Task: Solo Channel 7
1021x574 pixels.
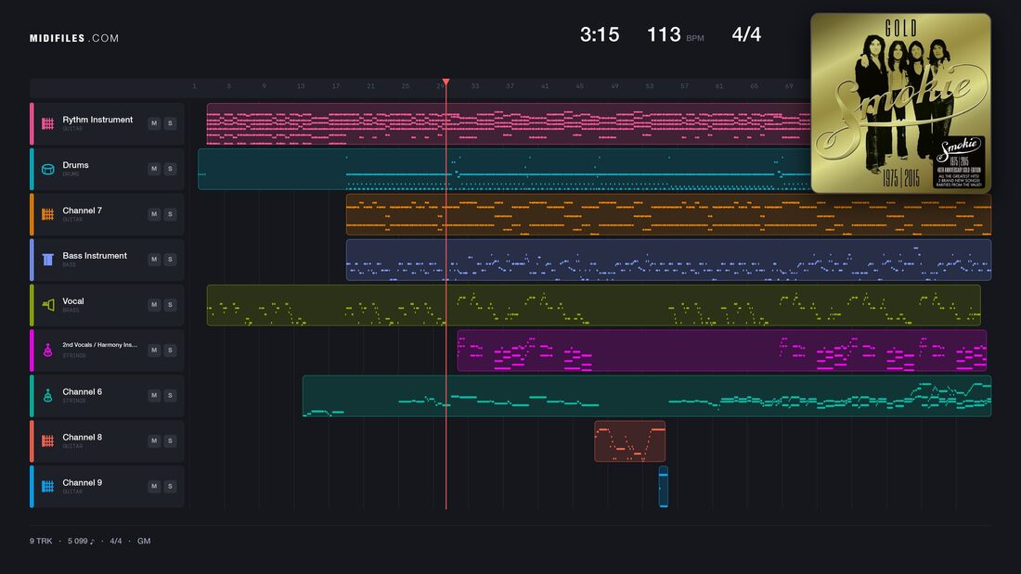Action: 170,214
